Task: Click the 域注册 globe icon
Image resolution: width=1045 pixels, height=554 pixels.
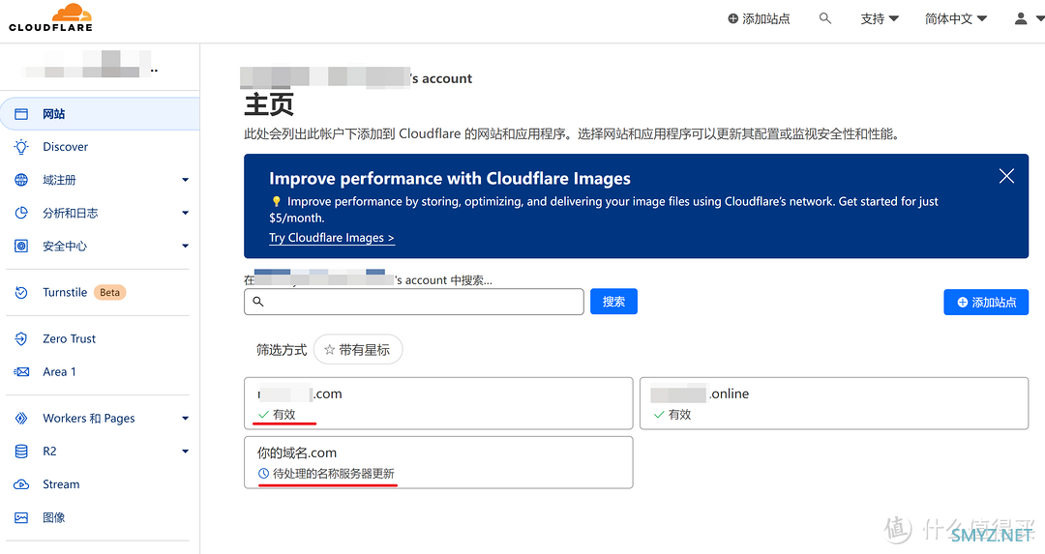Action: click(x=21, y=180)
